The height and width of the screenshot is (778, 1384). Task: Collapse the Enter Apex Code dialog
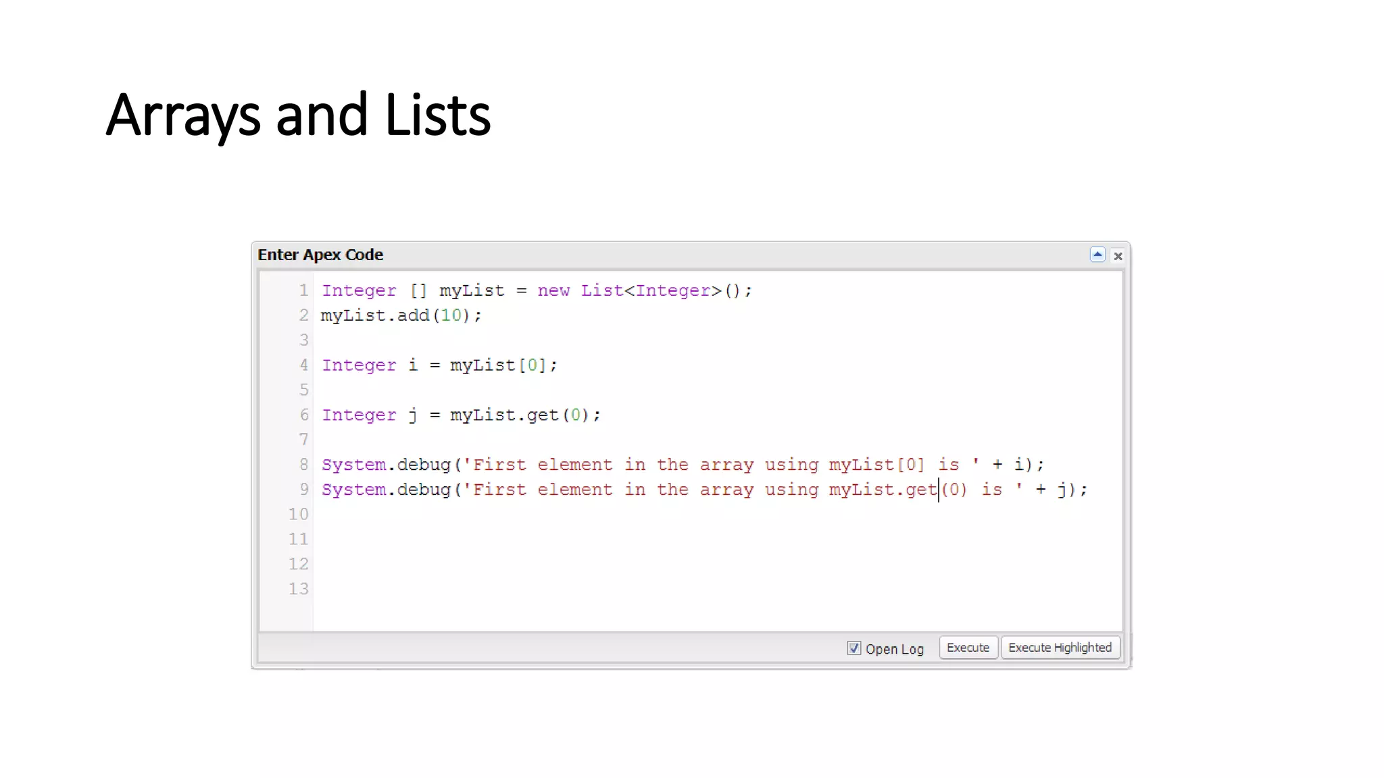click(1097, 255)
